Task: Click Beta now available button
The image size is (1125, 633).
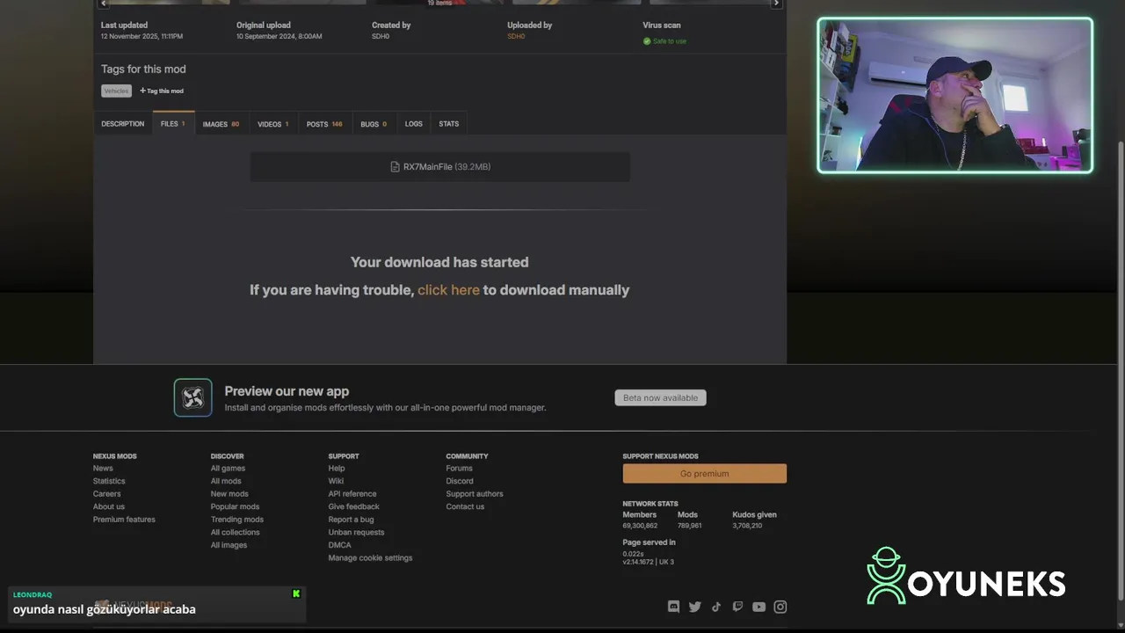Action: coord(660,398)
